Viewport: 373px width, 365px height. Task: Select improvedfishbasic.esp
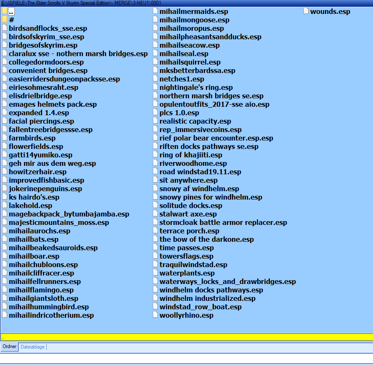click(46, 180)
